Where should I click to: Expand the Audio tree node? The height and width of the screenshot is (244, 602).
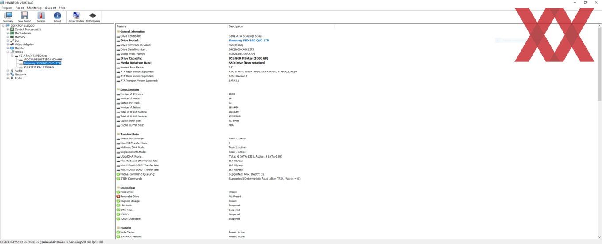[x=8, y=71]
